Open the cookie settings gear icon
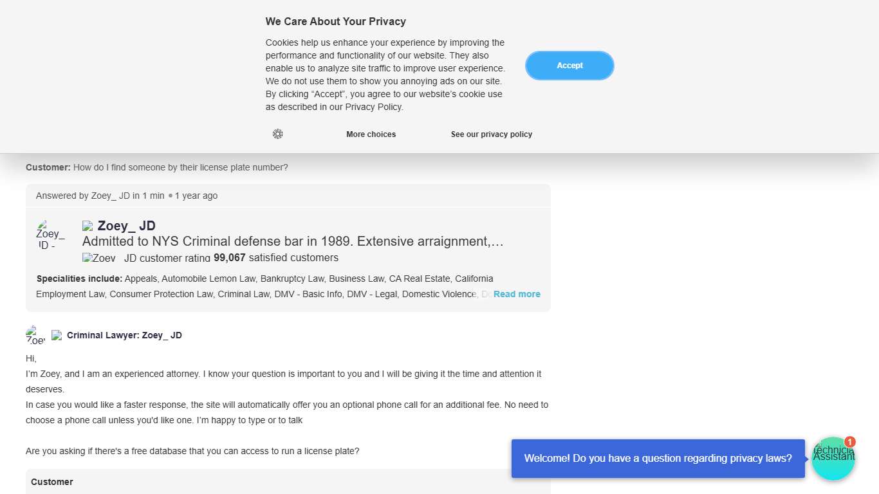 coord(278,134)
